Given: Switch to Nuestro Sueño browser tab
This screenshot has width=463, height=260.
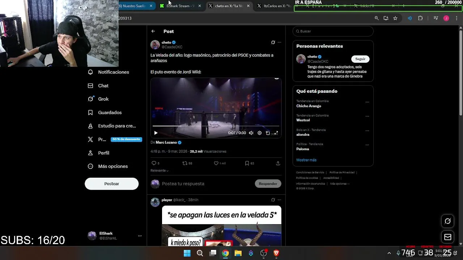Looking at the screenshot, I should click(x=134, y=6).
